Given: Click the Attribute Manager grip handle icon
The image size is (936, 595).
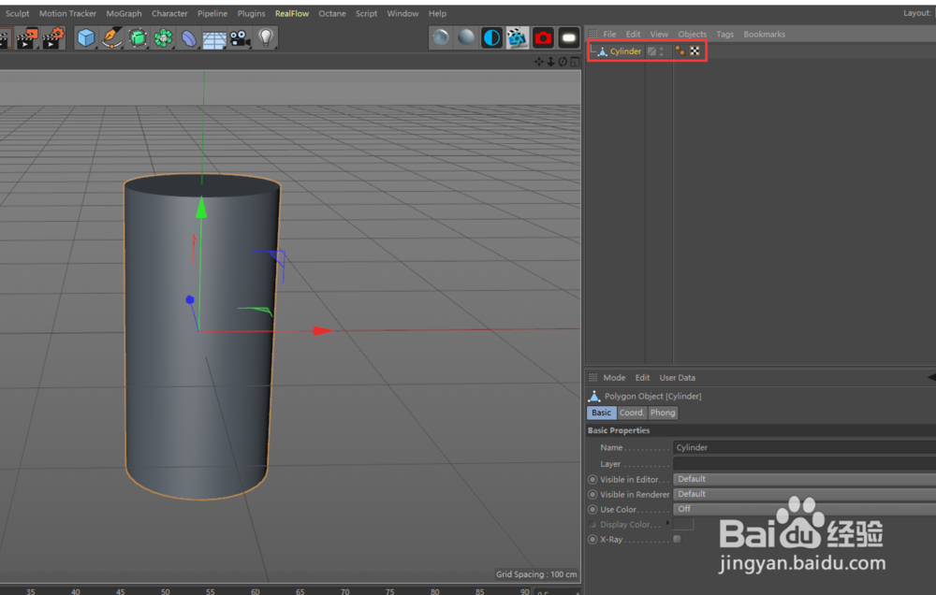Looking at the screenshot, I should click(592, 377).
